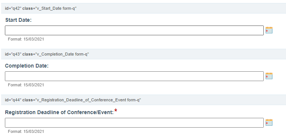Click format hint under Completion Date field
Screen dimensions: 286x137
tap(26, 85)
